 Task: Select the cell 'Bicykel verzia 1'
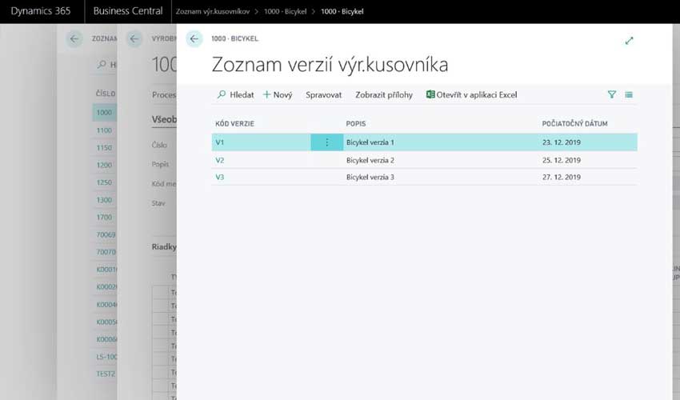pos(370,142)
